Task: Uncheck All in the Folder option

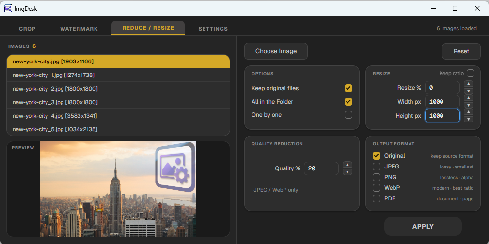Action: (348, 102)
